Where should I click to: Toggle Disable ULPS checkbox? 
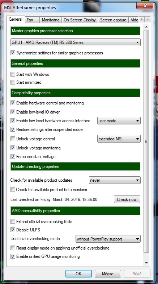point(13,230)
